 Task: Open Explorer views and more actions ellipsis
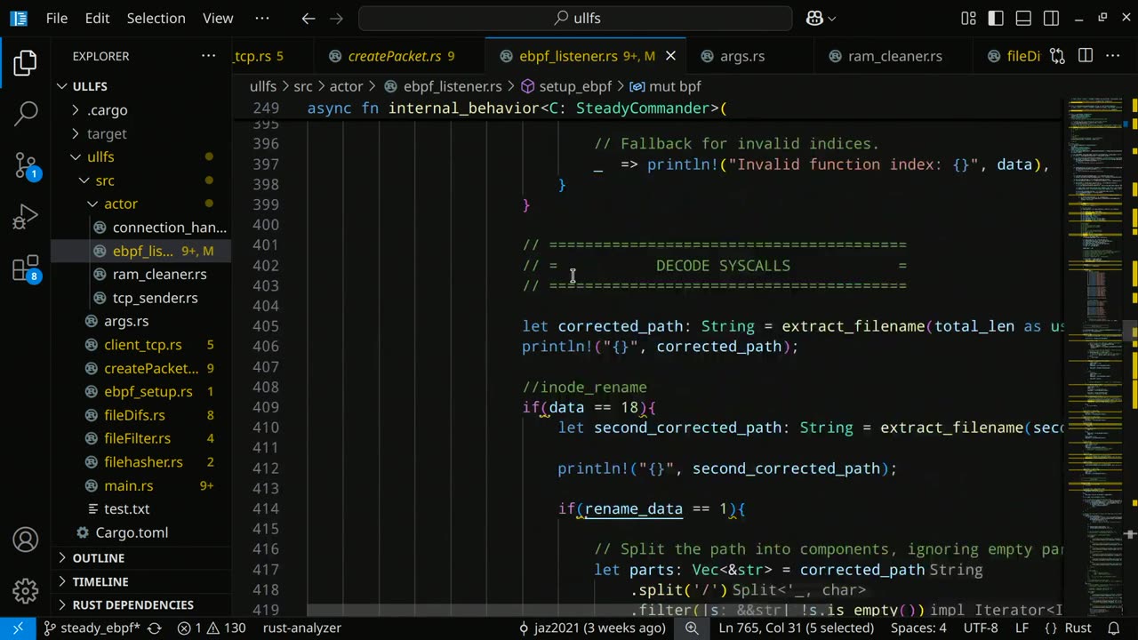pyautogui.click(x=208, y=56)
